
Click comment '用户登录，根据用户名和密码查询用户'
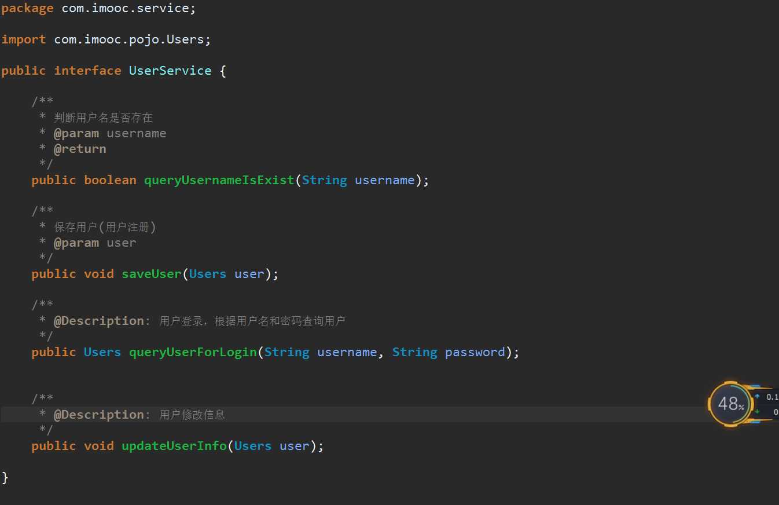pos(252,321)
